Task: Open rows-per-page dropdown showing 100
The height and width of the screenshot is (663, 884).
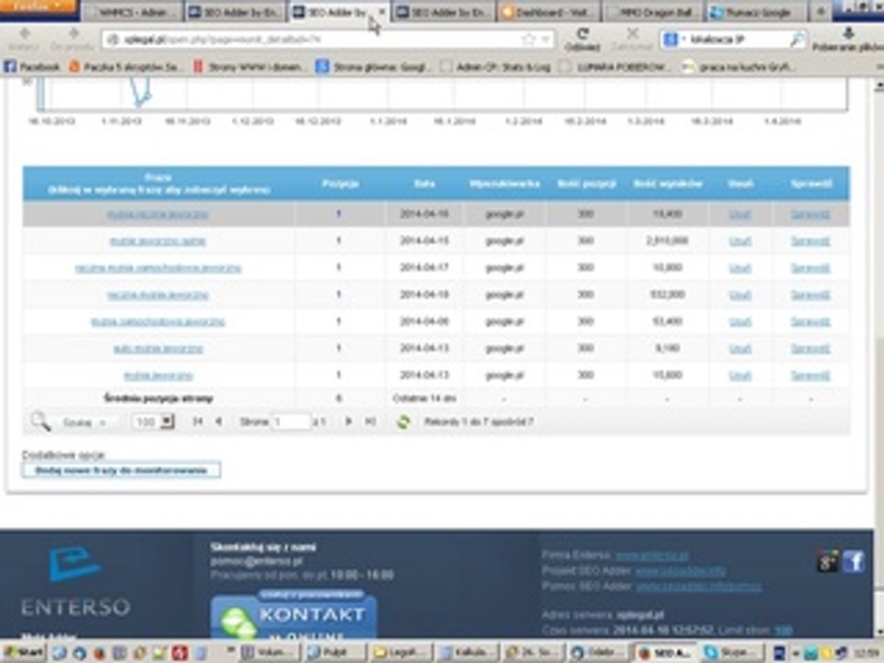Action: coord(154,421)
